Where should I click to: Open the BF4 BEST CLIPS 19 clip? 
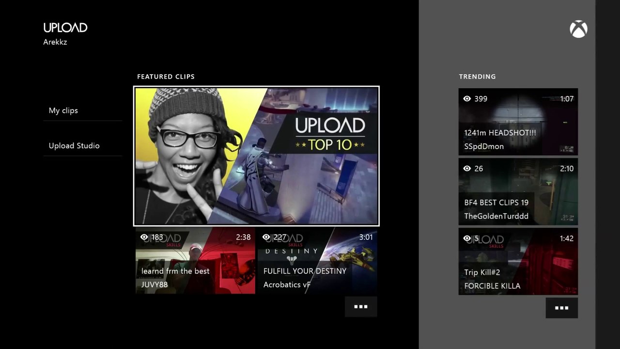pos(518,191)
